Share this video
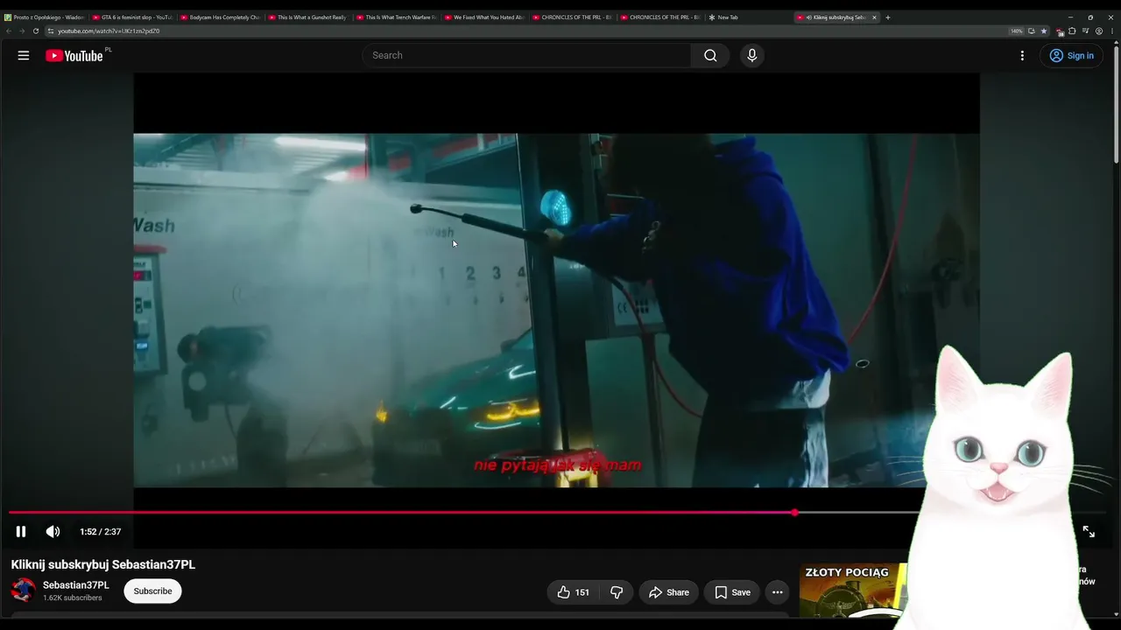This screenshot has width=1121, height=630. [x=669, y=592]
